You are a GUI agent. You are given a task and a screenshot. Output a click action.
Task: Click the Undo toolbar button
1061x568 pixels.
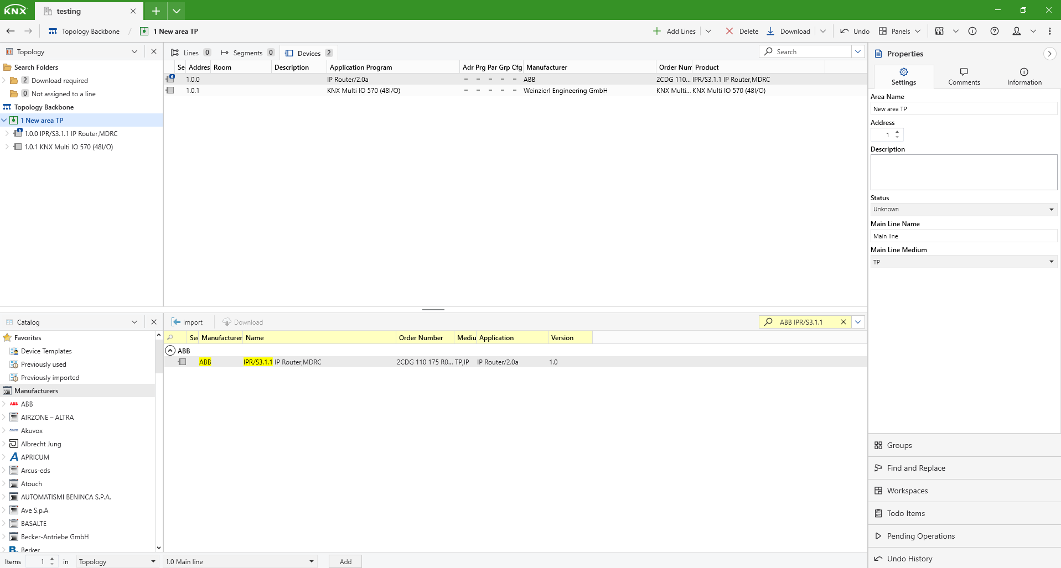tap(855, 31)
